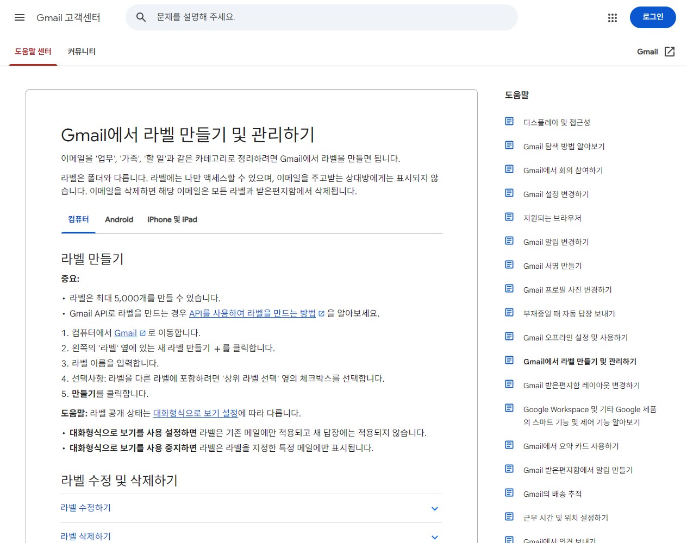The width and height of the screenshot is (687, 543).
Task: Select the 컴퓨터 platform tab
Action: 78,219
